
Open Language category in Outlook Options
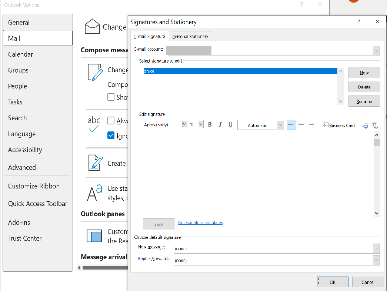point(38,134)
